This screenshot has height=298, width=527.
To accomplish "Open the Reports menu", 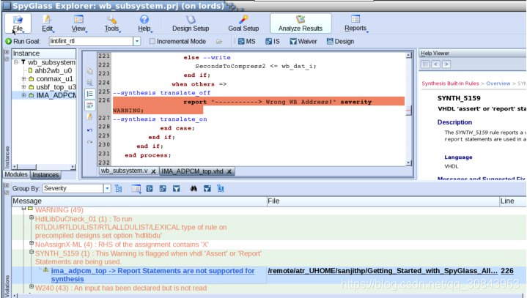I will point(355,23).
